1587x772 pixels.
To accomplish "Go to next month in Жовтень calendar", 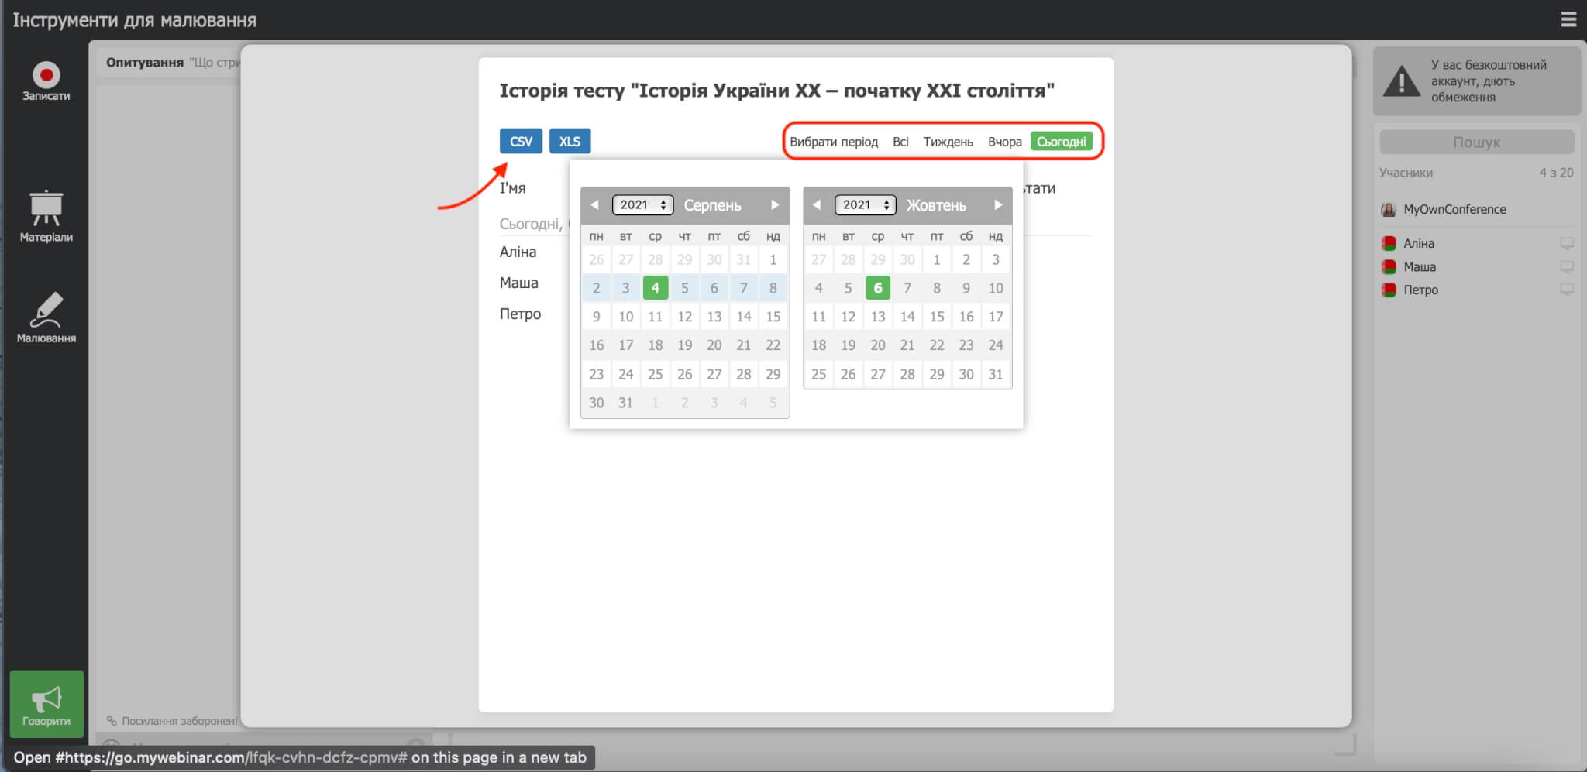I will (997, 205).
